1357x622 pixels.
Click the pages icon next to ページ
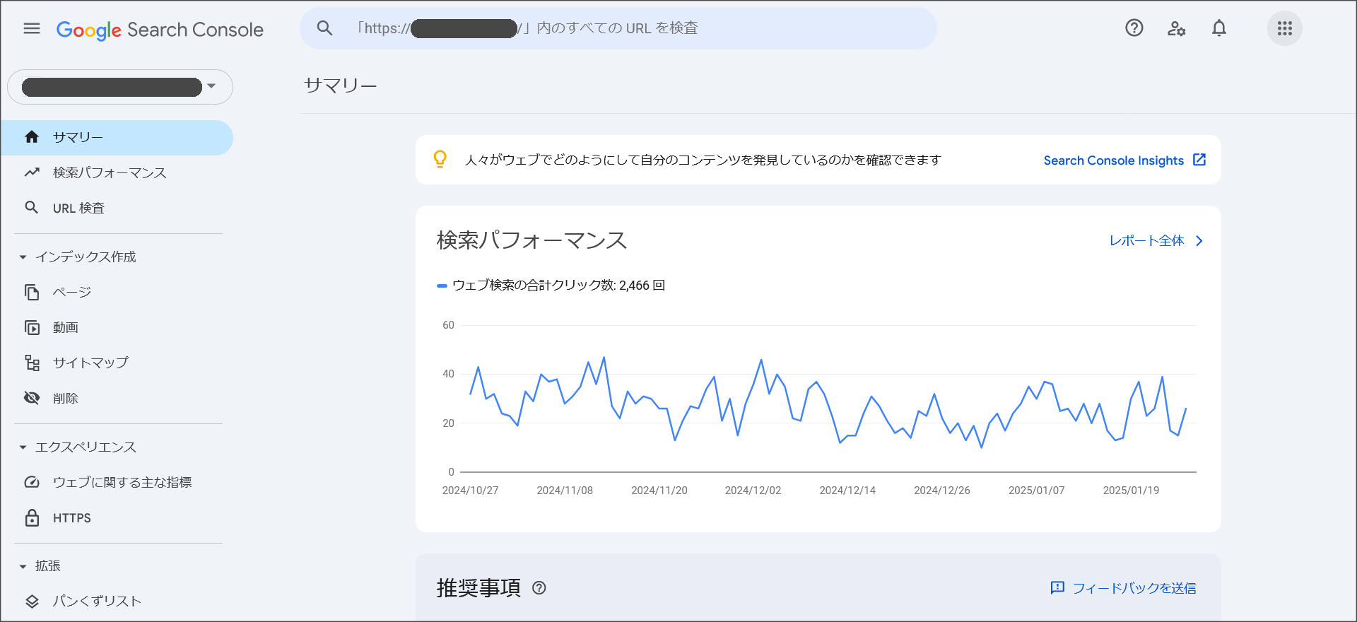[x=32, y=292]
